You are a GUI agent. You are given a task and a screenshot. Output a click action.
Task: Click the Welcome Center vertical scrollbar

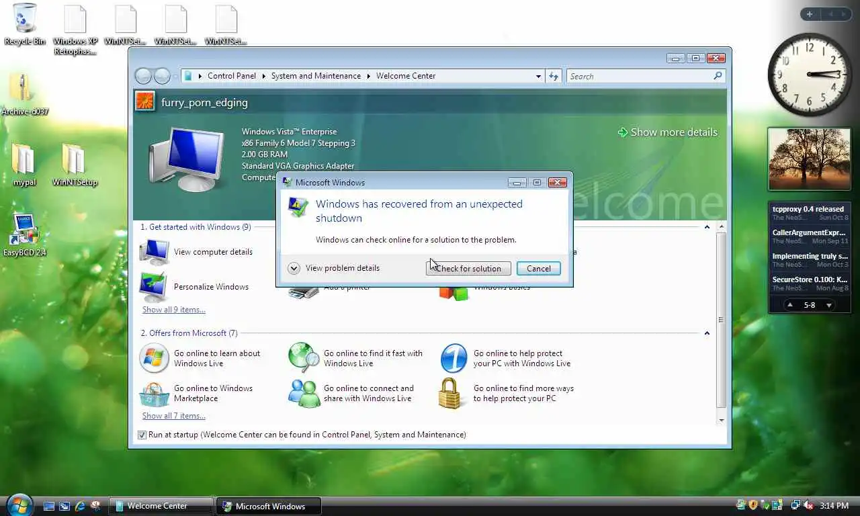coord(721,320)
